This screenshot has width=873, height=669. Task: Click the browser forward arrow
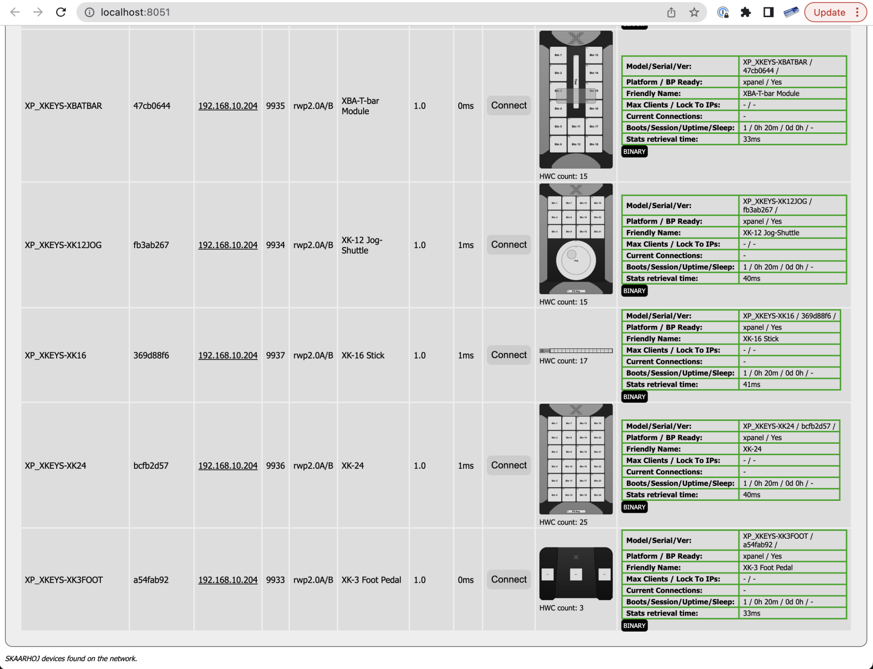pos(38,12)
